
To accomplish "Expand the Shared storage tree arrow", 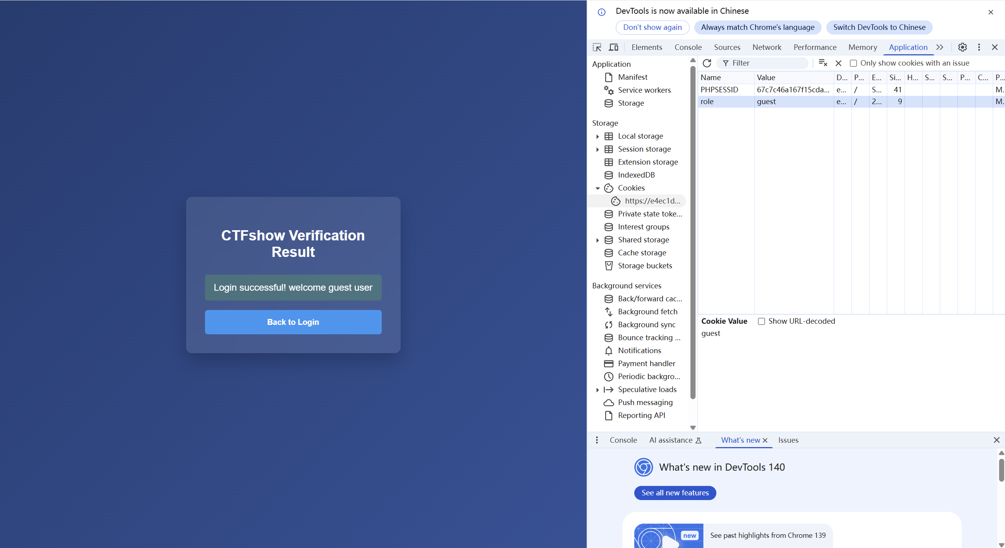I will 597,240.
